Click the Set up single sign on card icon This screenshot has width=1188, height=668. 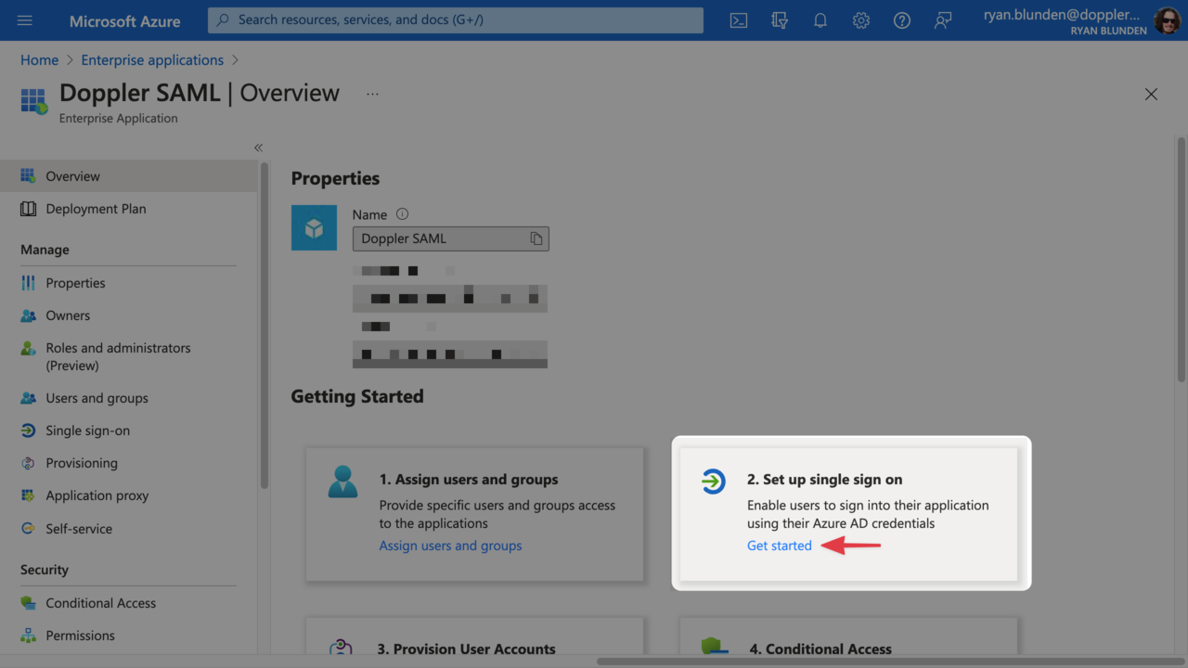point(713,481)
